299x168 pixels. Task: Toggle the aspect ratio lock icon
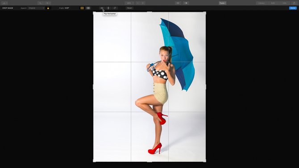pyautogui.click(x=48, y=8)
